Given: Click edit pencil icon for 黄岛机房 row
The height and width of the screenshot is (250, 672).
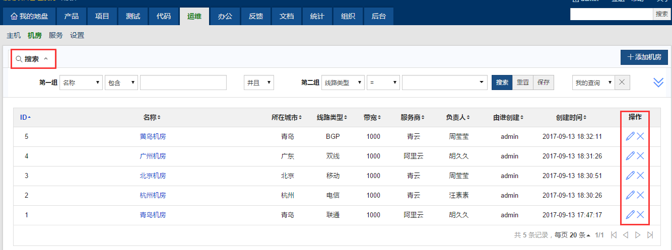Looking at the screenshot, I should (630, 136).
